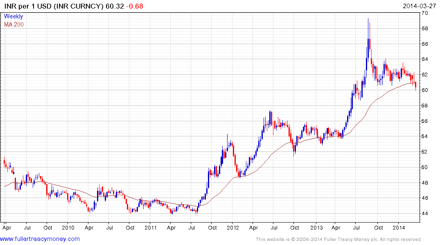Click the 48 price axis label

coord(424,183)
